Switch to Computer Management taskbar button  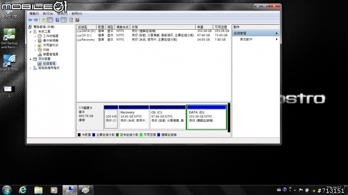70,190
